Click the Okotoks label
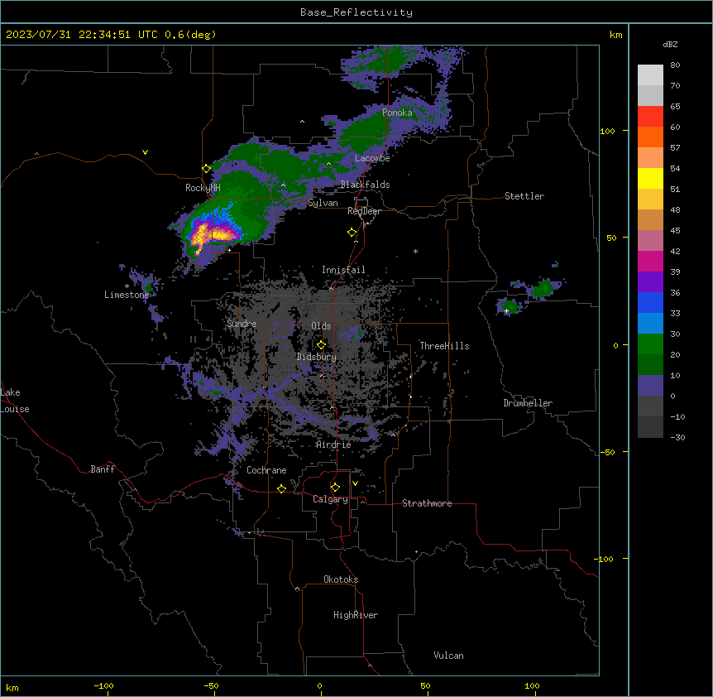Screen dimensions: 713x697 point(341,579)
